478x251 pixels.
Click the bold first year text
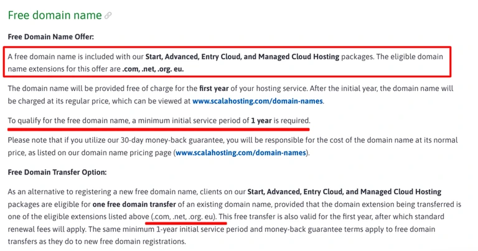pos(214,88)
